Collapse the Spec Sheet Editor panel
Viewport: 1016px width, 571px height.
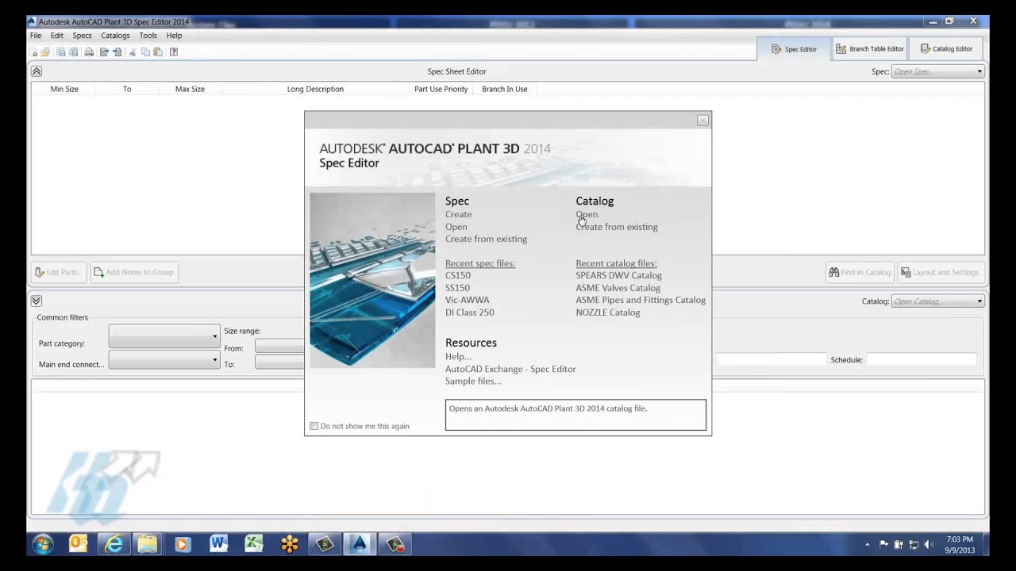[x=37, y=71]
